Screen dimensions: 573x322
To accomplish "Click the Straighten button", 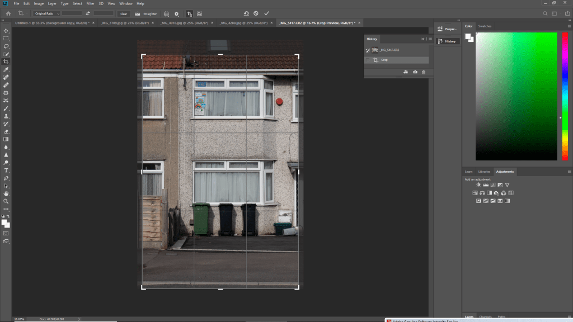I will 146,13.
